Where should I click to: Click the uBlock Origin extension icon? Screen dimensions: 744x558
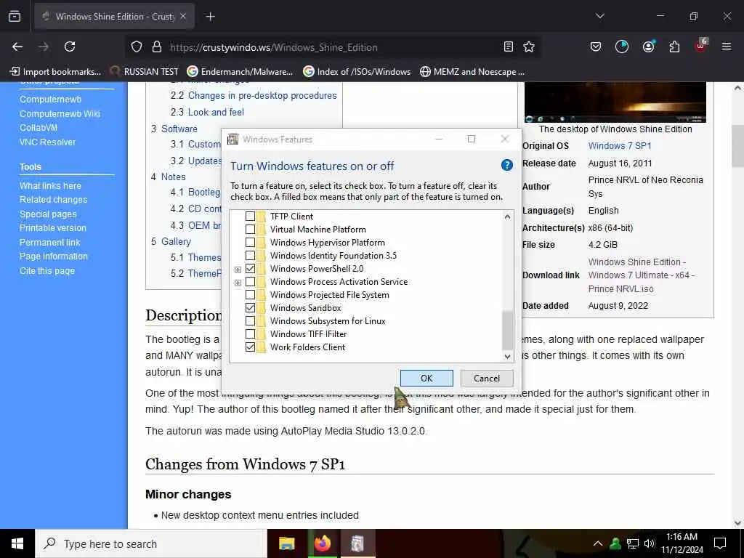click(701, 46)
